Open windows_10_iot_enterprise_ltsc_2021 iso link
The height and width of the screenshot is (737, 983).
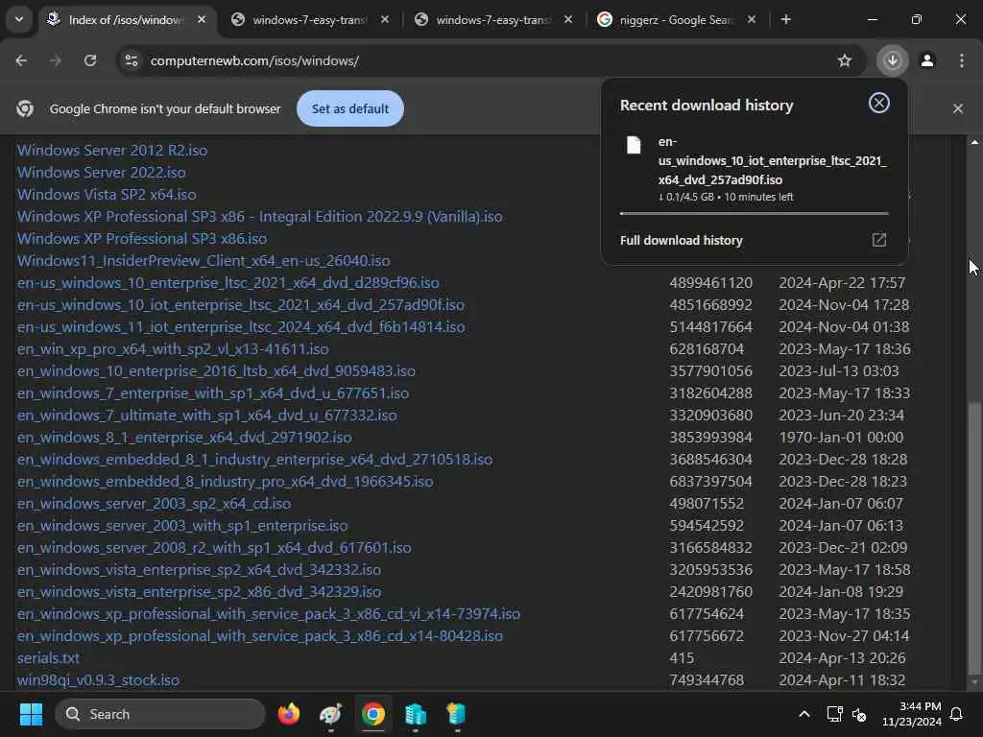(x=241, y=304)
